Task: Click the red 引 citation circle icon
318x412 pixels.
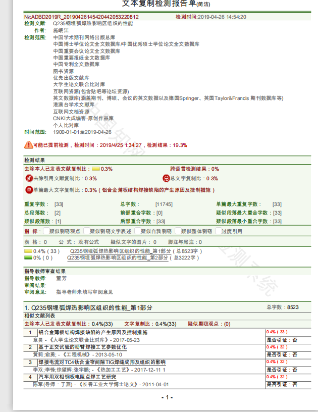Action: click(29, 178)
